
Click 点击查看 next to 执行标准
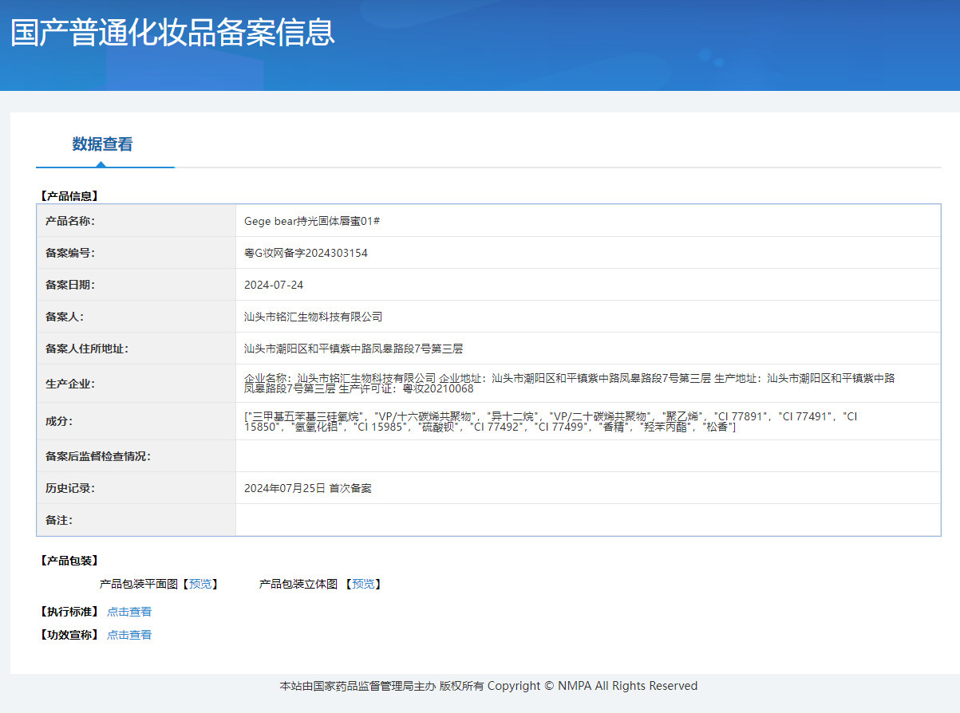coord(129,612)
